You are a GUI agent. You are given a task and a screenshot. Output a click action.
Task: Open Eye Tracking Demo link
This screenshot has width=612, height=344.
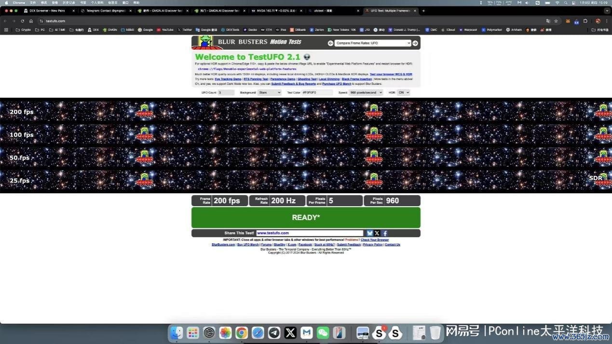point(228,79)
